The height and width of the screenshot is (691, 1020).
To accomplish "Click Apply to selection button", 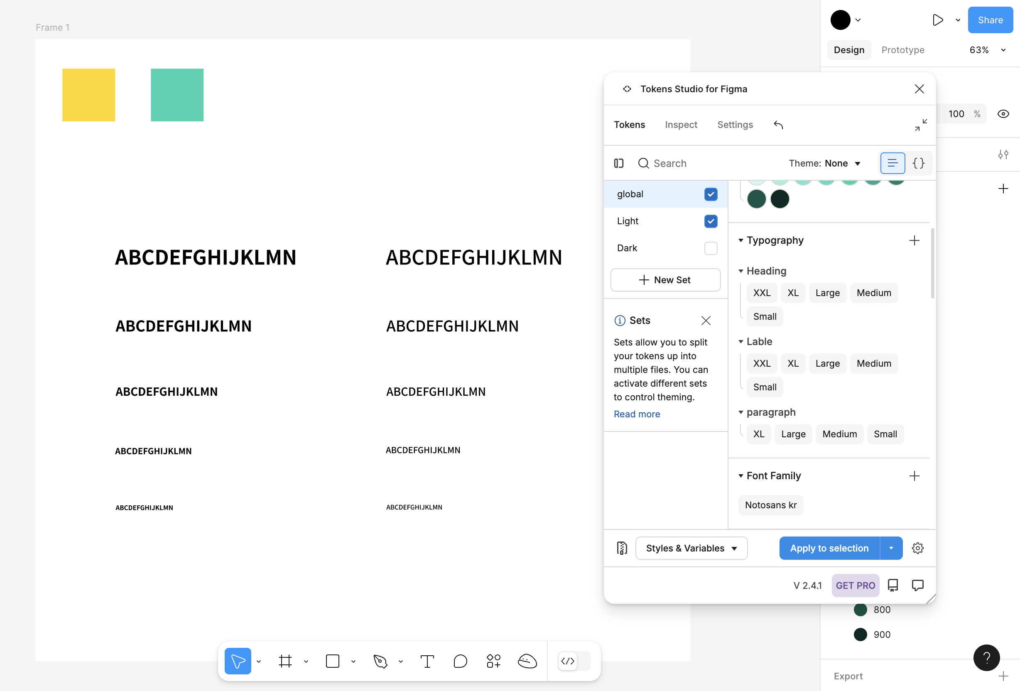I will [x=829, y=548].
